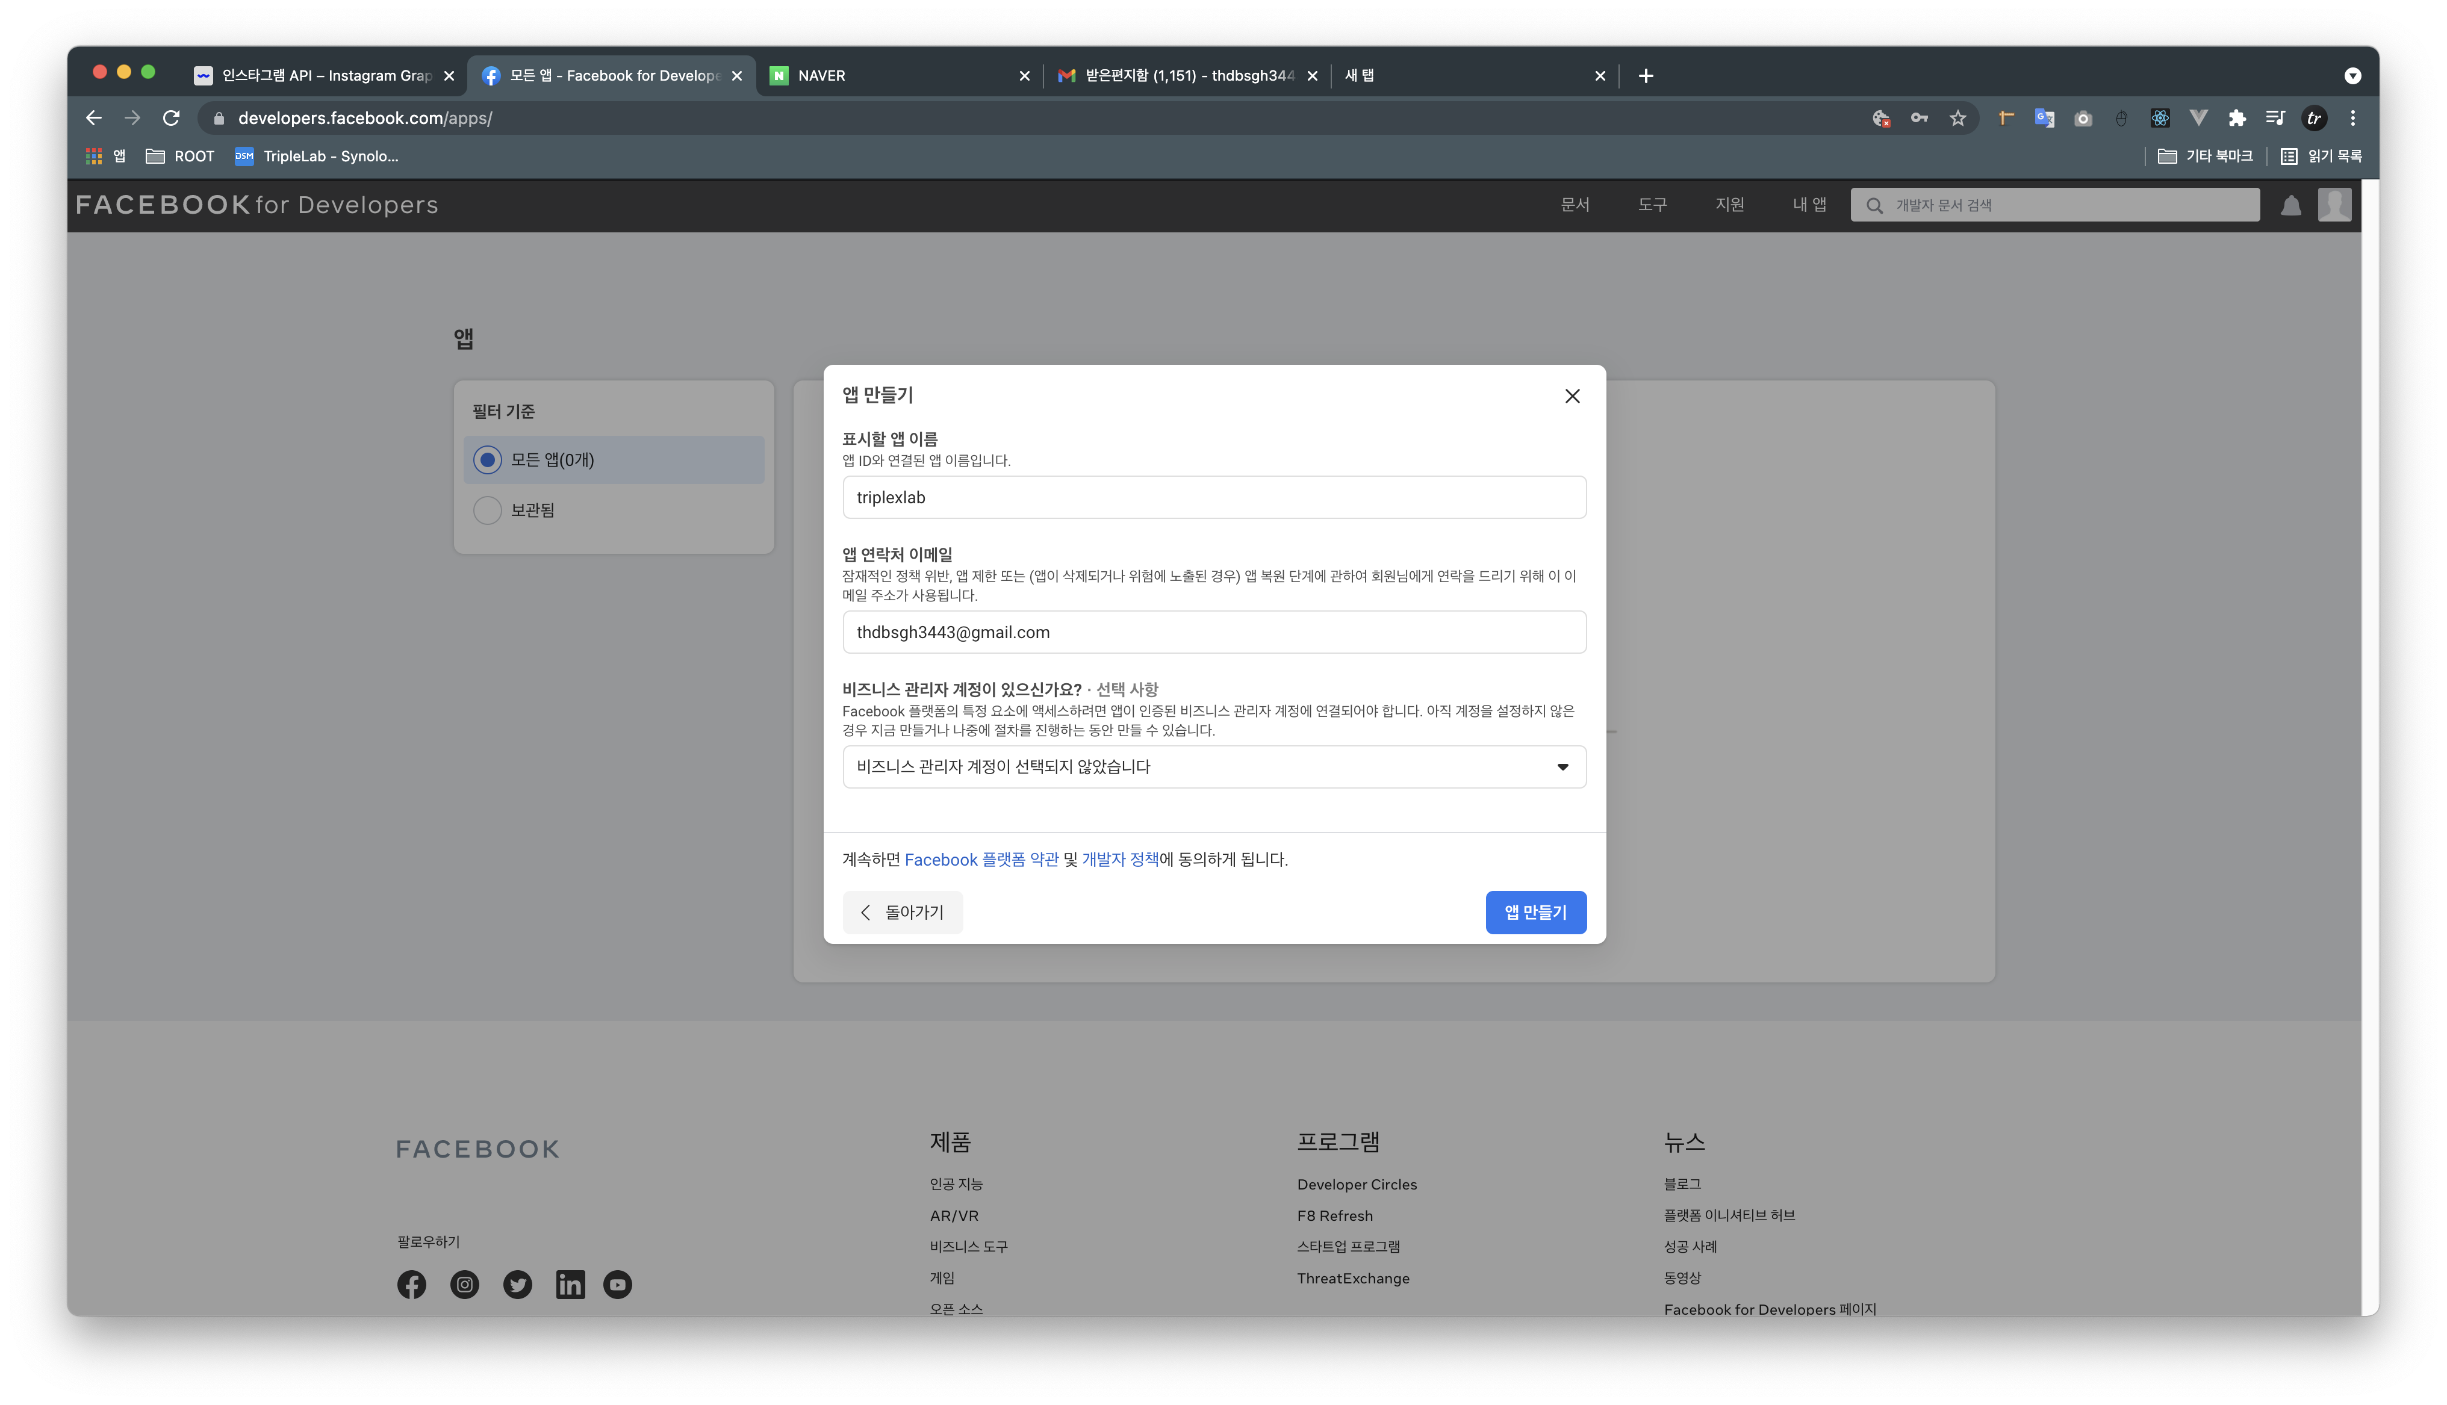Image resolution: width=2447 pixels, height=1405 pixels.
Task: Open the Chrome extensions puzzle icon
Action: [2237, 118]
